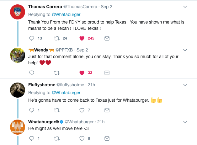Send Thomas Carrera's tweet via direct message
197x145 pixels.
(x=107, y=38)
